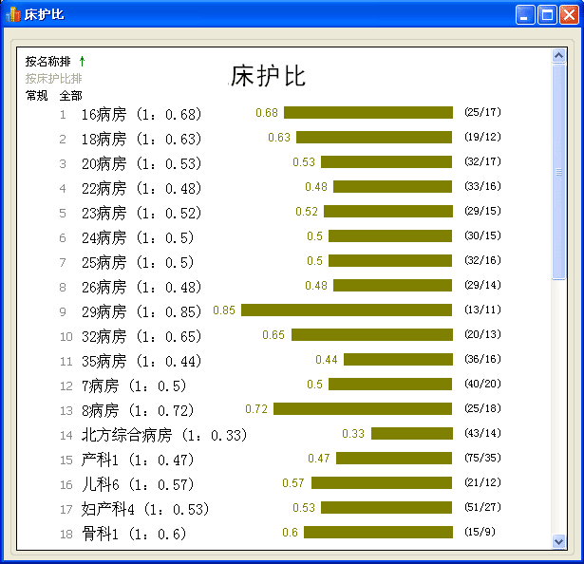This screenshot has height=564, width=584.
Task: Close the 床护比 window
Action: pos(569,15)
